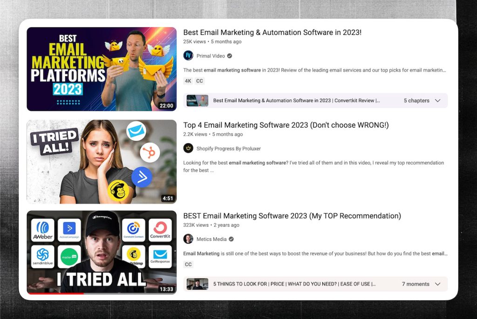Open the 5 Things To Look For moment thumbnail
477x319 pixels.
tap(198, 284)
